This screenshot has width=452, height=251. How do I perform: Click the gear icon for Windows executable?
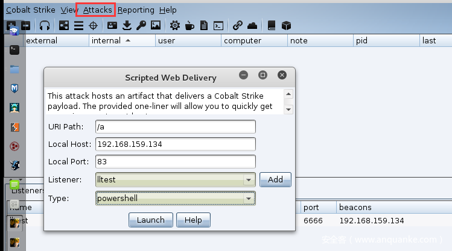(x=174, y=26)
